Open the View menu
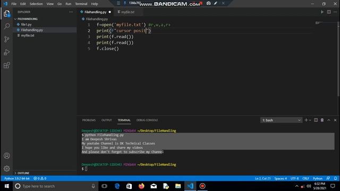 point(50,4)
